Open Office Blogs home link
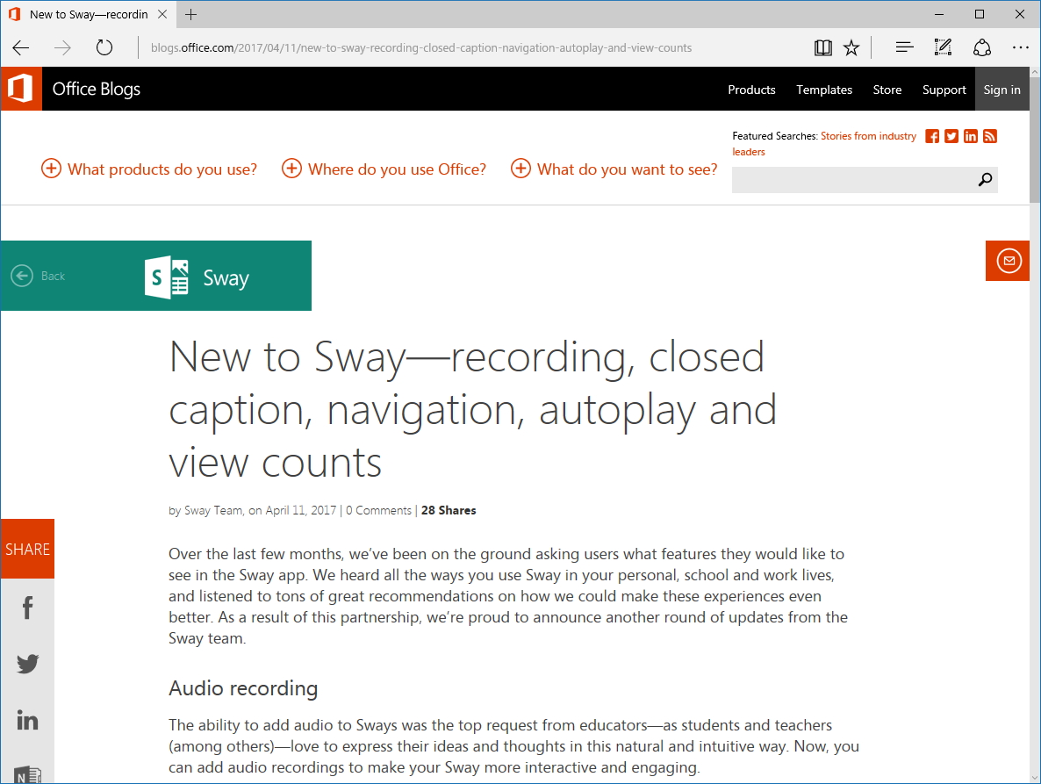 pyautogui.click(x=97, y=89)
